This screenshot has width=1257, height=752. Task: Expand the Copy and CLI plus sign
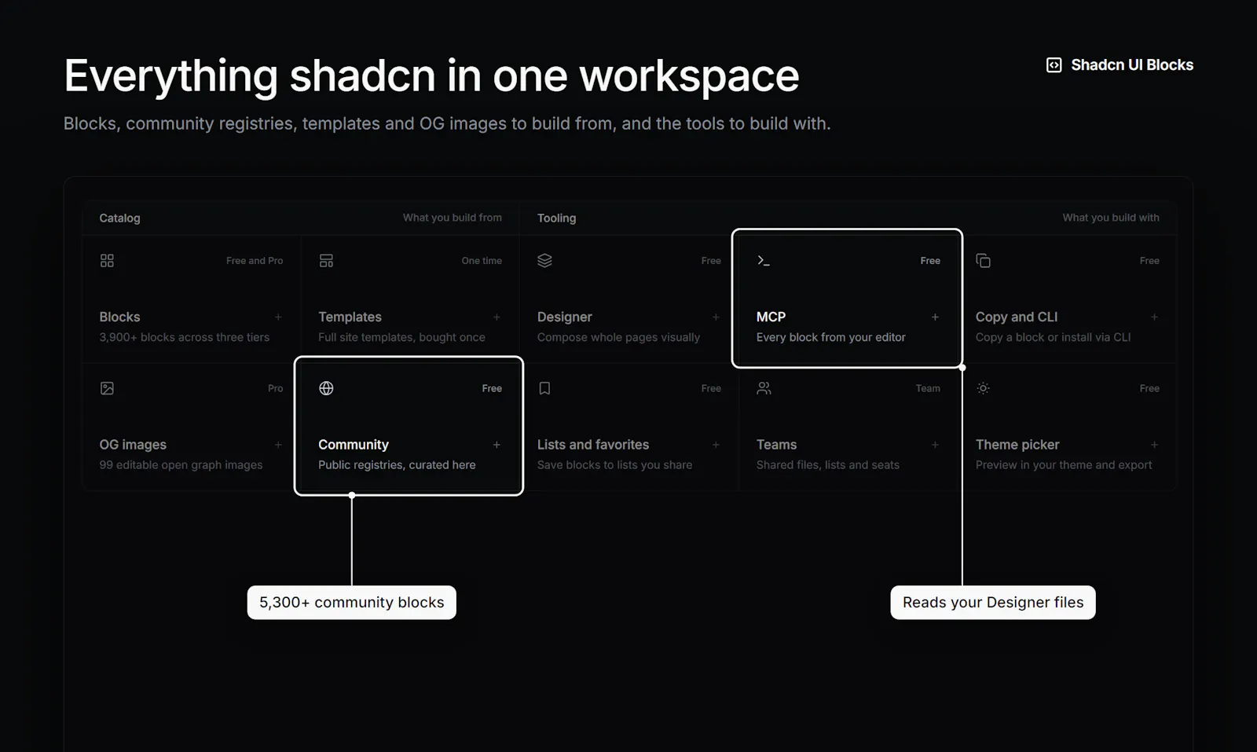[1154, 317]
